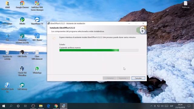Open the OBS Studio desktop shortcut

click(x=22, y=54)
